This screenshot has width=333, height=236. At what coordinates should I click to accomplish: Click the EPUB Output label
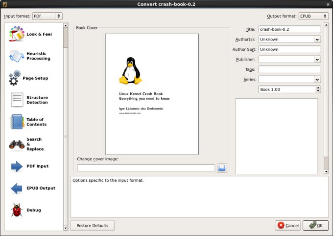[x=41, y=188]
